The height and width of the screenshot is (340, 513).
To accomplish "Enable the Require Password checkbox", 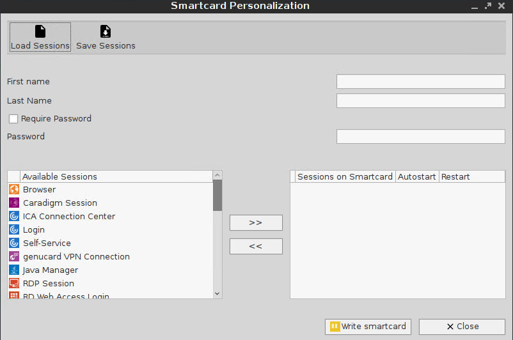I will 13,119.
